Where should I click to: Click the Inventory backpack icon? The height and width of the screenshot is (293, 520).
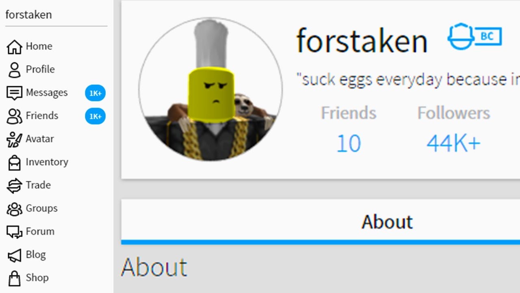(14, 162)
